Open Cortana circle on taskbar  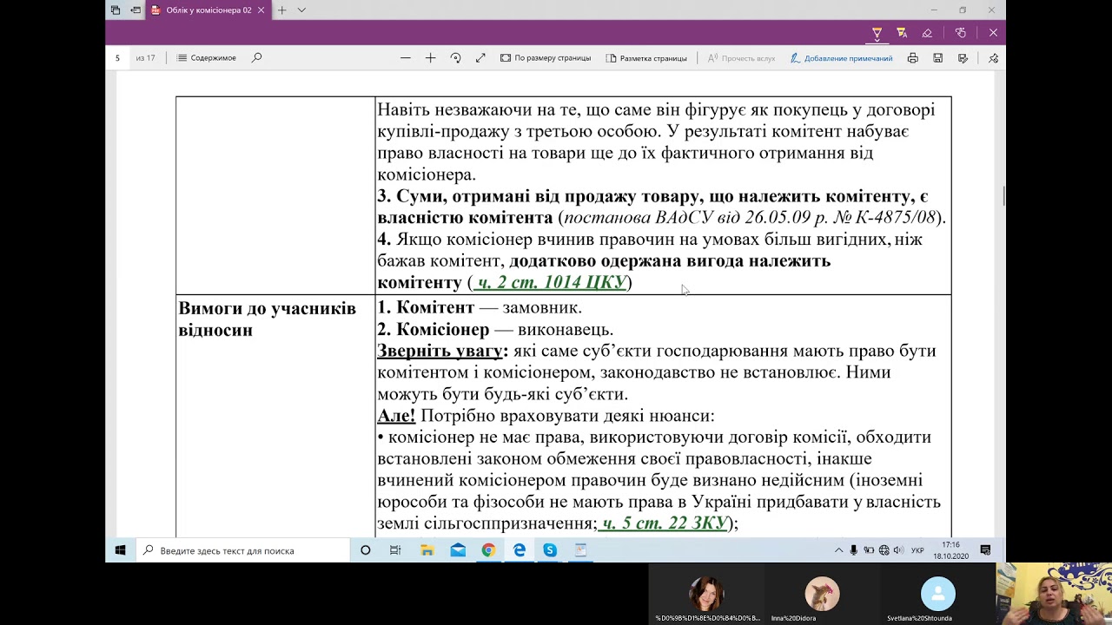click(x=366, y=550)
